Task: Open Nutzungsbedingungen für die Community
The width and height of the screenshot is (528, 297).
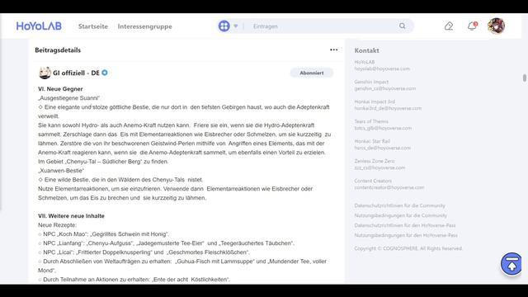Action: point(401,215)
